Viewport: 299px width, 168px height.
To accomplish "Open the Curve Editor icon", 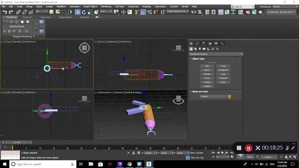I will pyautogui.click(x=227, y=12).
